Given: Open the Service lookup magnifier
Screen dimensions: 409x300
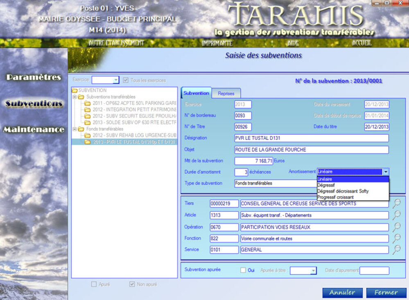Looking at the screenshot, I should pyautogui.click(x=396, y=250).
